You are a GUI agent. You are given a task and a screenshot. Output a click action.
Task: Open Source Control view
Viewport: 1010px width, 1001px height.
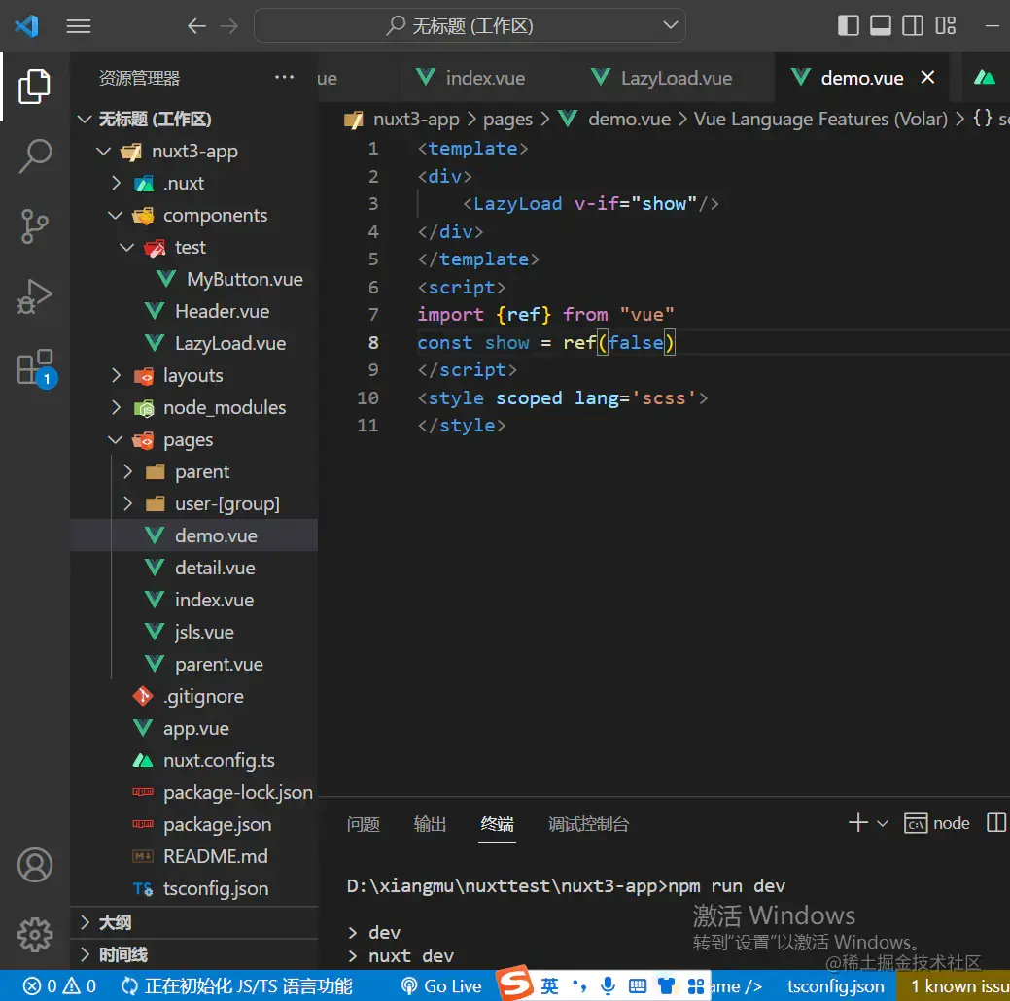[34, 226]
